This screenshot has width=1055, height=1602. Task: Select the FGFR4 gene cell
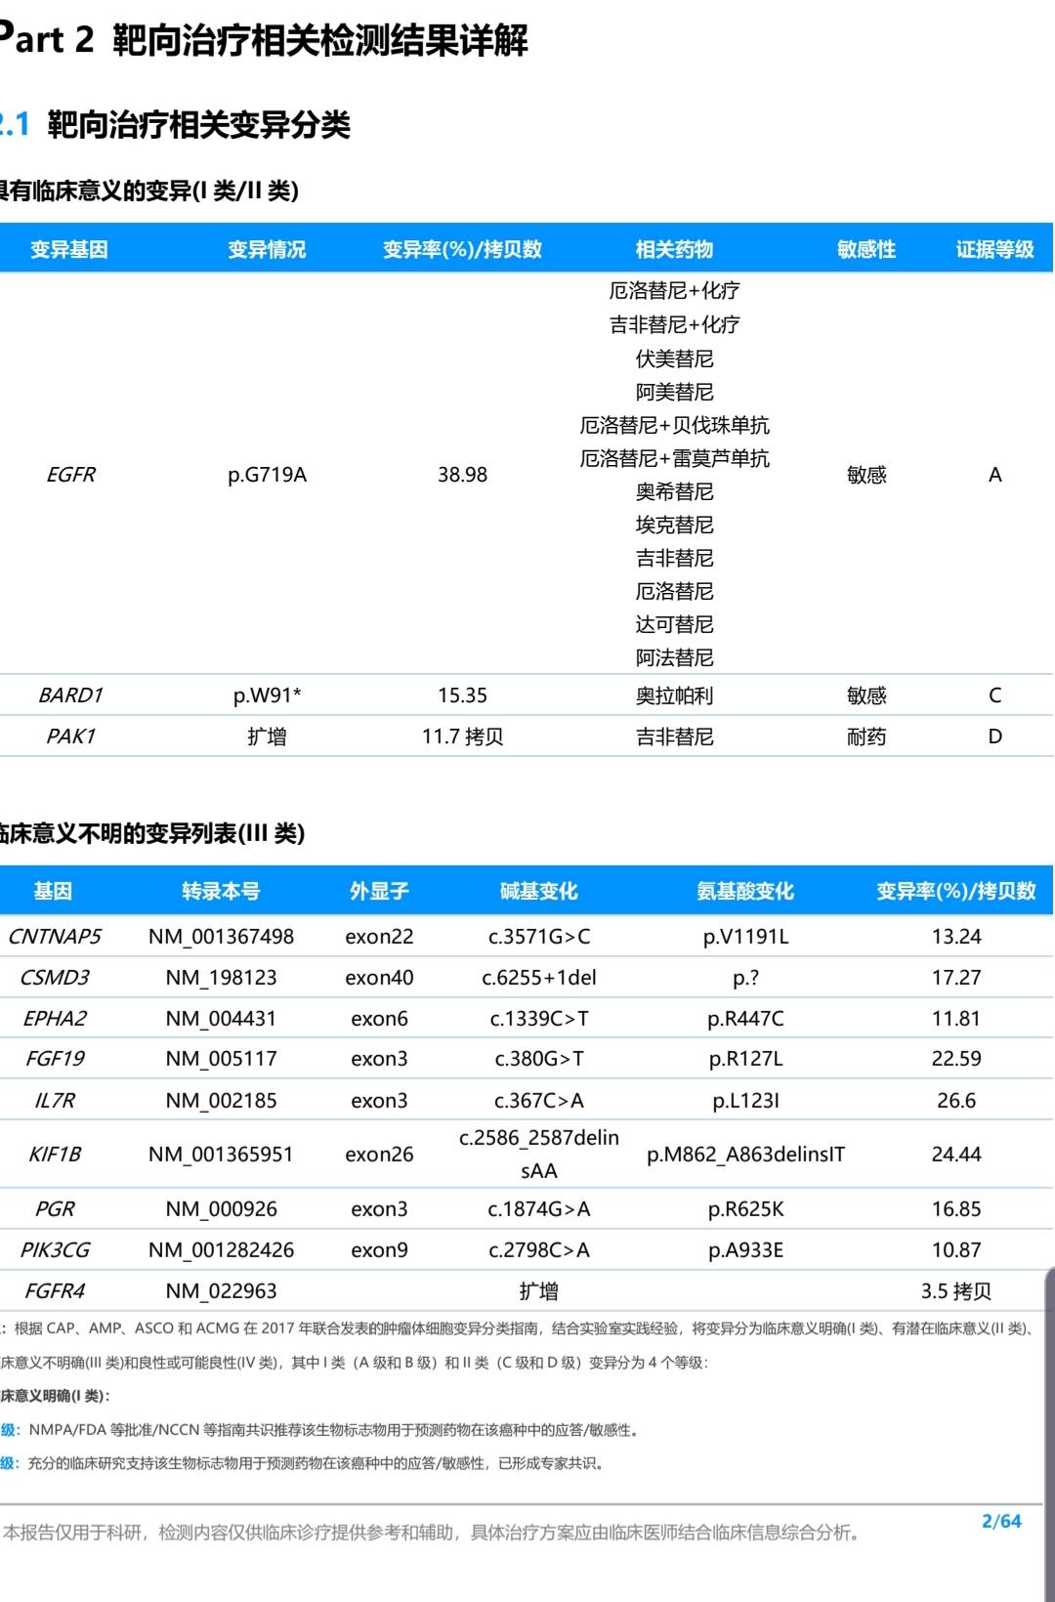pyautogui.click(x=55, y=1291)
